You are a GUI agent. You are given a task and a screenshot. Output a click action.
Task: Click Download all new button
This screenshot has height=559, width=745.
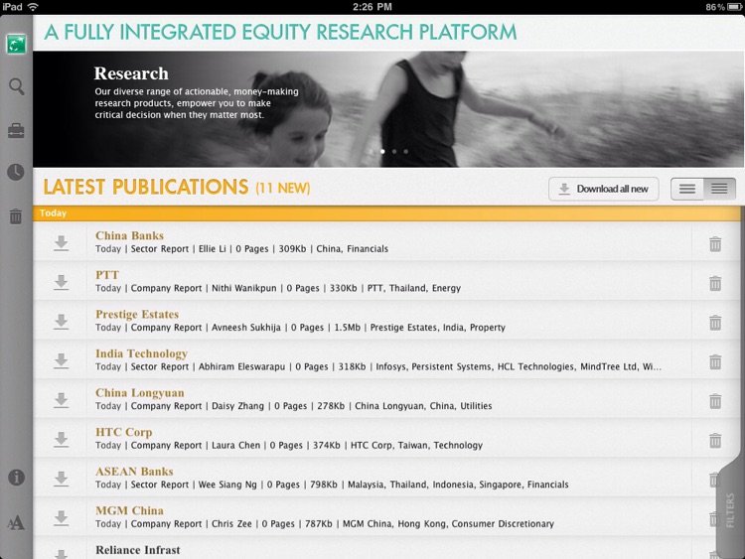click(603, 189)
